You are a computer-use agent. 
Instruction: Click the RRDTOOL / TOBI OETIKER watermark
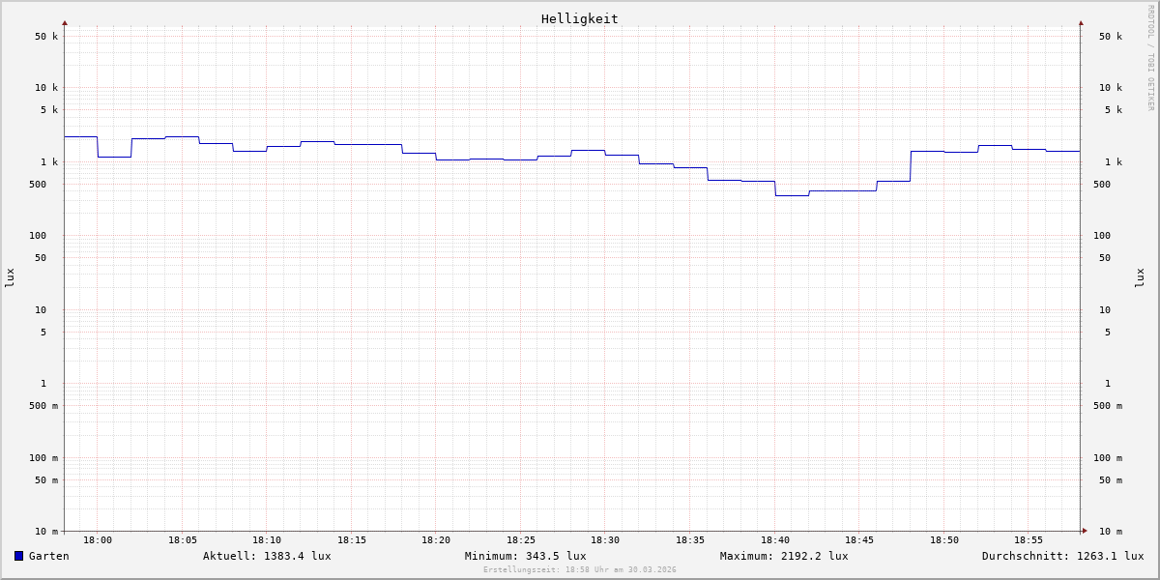[1150, 58]
